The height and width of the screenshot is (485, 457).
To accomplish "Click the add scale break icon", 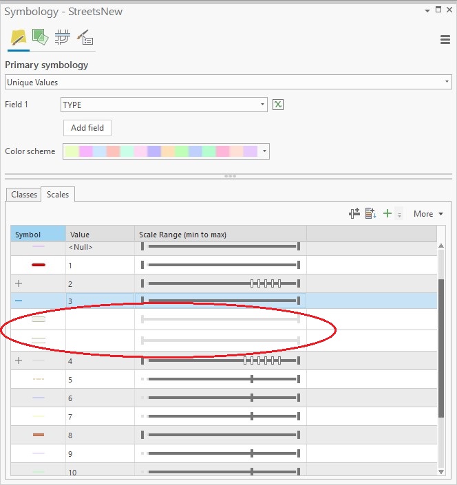I will [x=354, y=213].
